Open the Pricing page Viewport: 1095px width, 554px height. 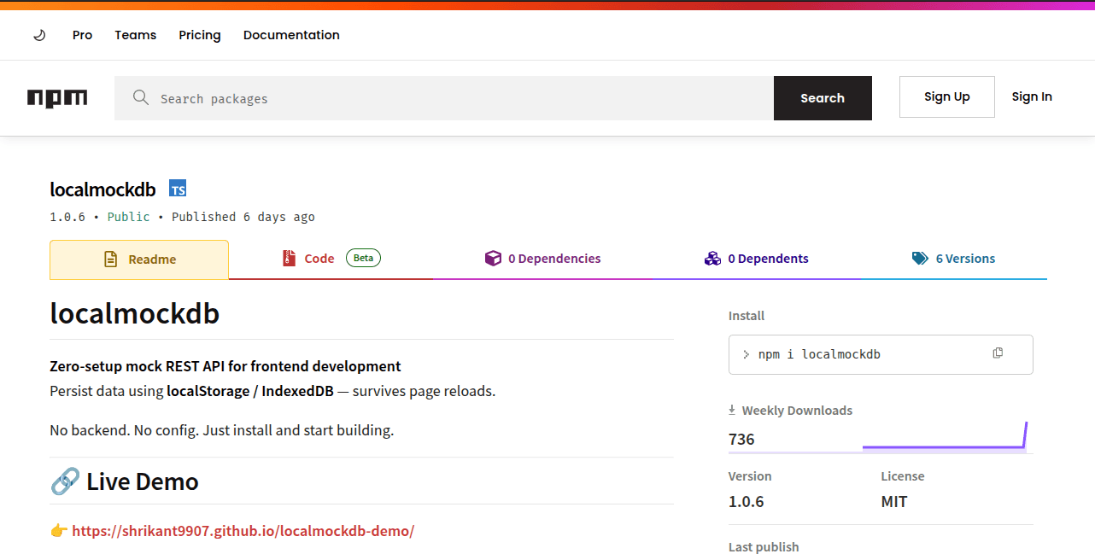[199, 34]
